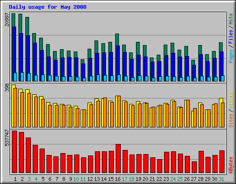This screenshot has height=184, width=236.
Task: Click the green Hits bar for day 16
Action: coord(117,40)
